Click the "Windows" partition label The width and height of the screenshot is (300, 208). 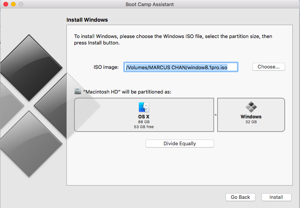pos(251,117)
